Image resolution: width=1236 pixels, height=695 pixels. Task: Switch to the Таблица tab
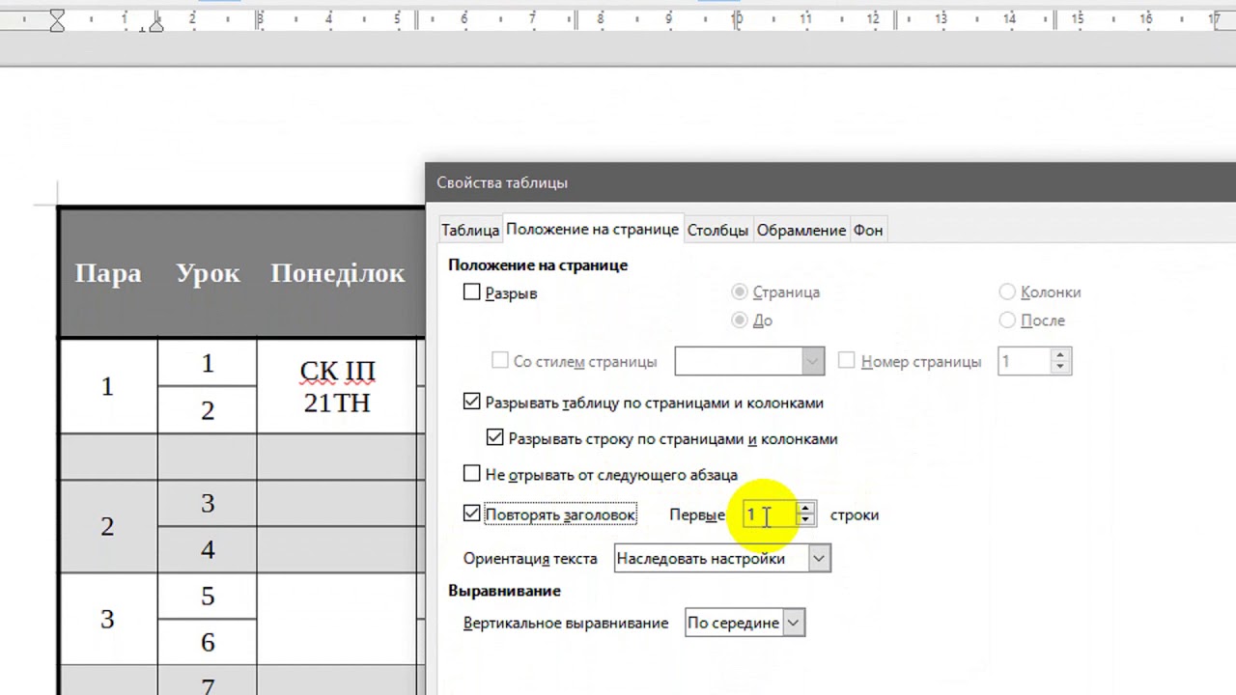pos(470,230)
